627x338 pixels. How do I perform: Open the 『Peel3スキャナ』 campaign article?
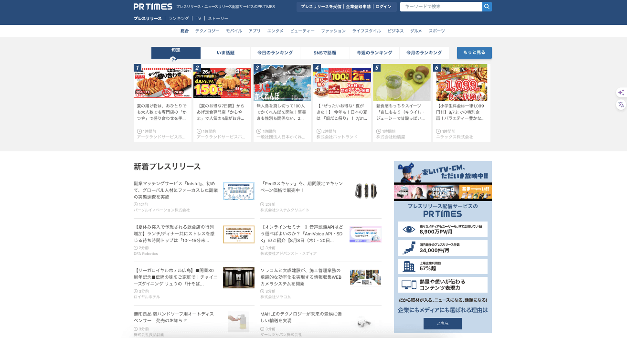pyautogui.click(x=302, y=187)
